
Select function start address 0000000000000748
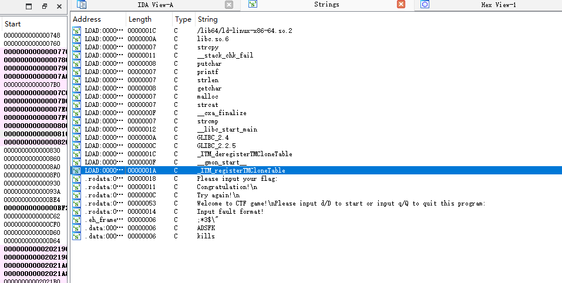(32, 35)
